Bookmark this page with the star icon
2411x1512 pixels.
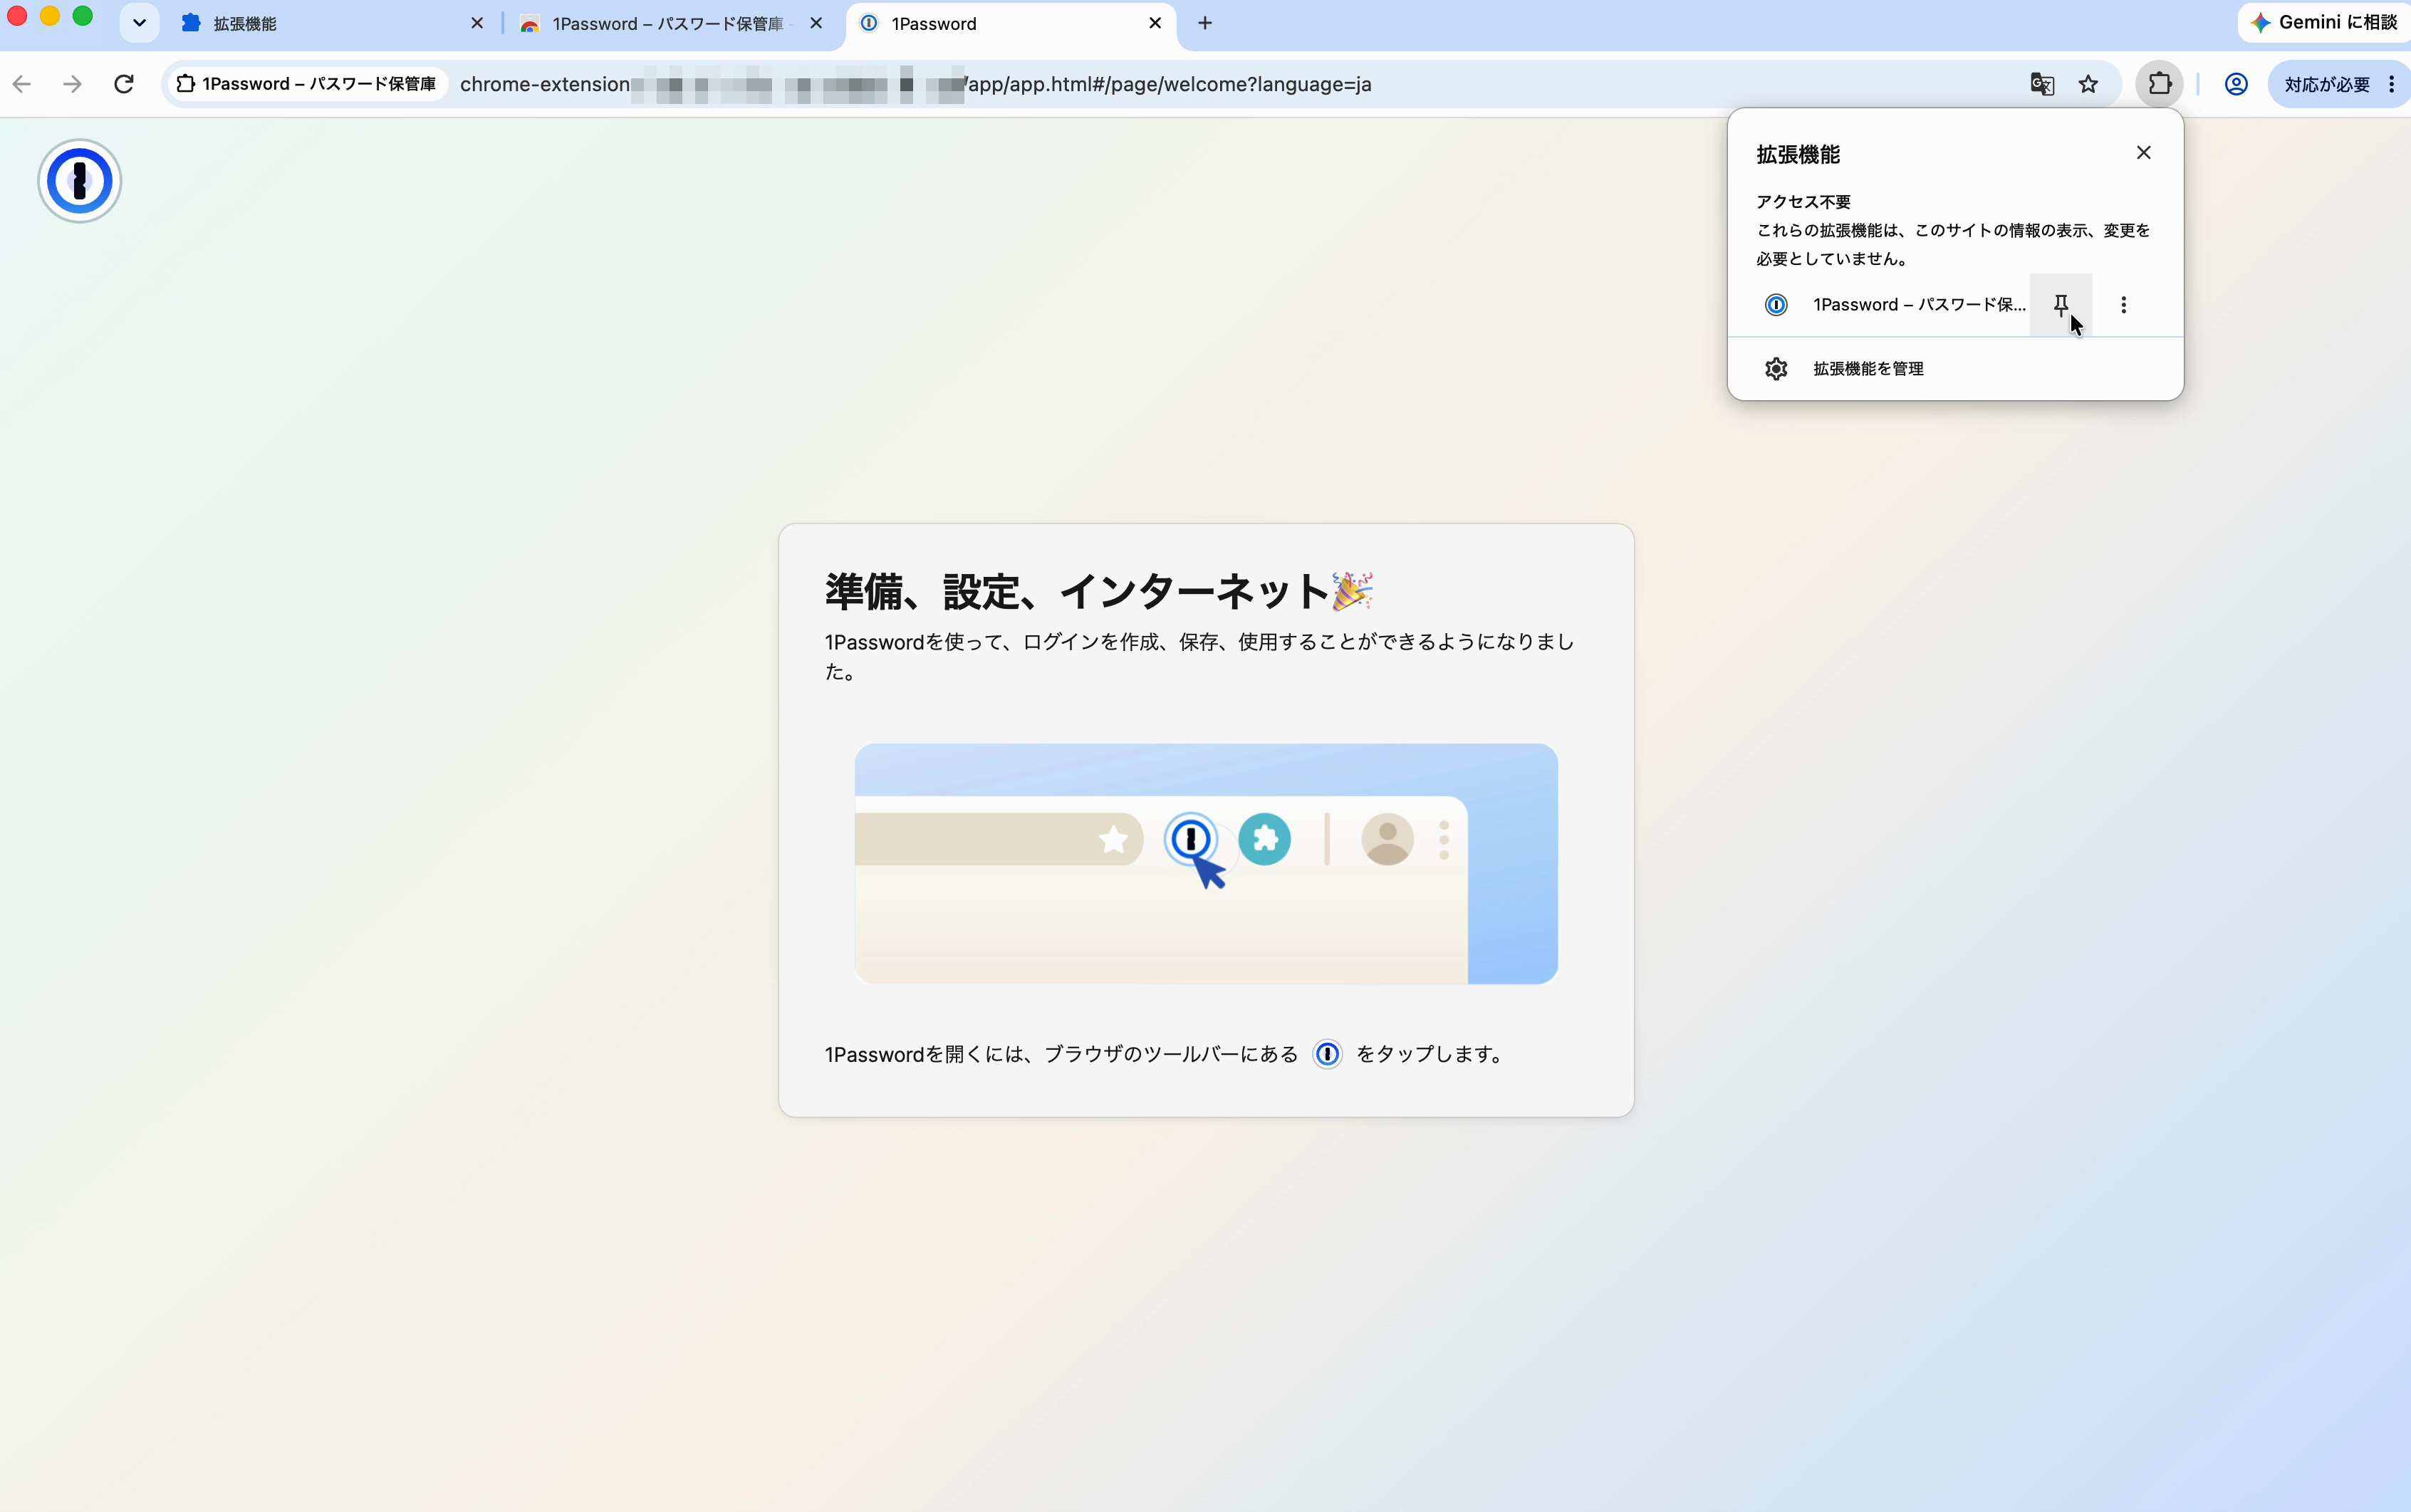coord(2088,84)
